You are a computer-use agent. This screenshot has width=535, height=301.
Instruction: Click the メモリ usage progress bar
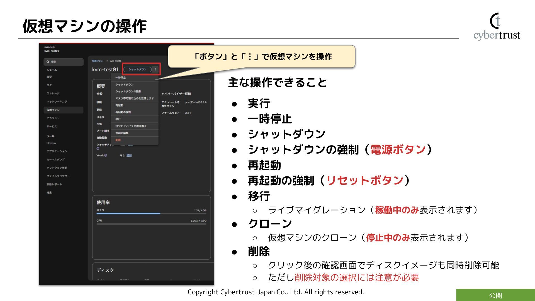pos(151,213)
